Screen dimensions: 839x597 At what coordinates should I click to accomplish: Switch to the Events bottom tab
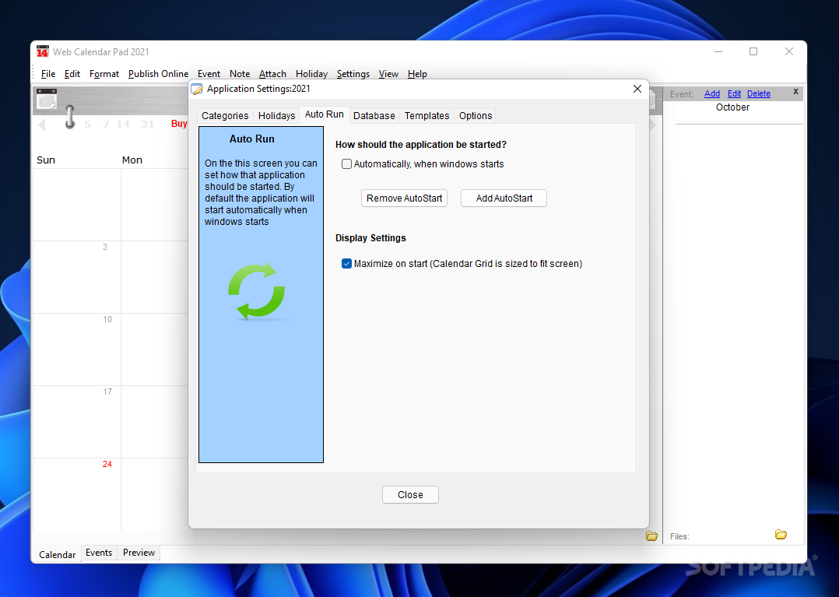click(x=98, y=553)
